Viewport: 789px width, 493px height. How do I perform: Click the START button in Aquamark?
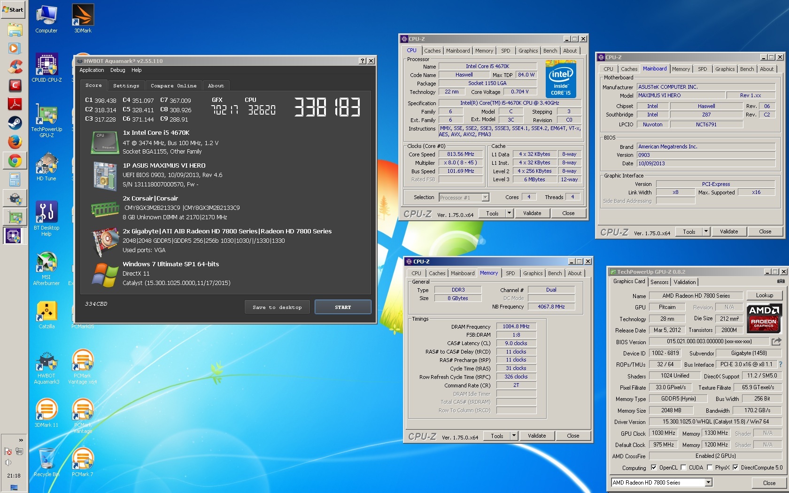343,307
